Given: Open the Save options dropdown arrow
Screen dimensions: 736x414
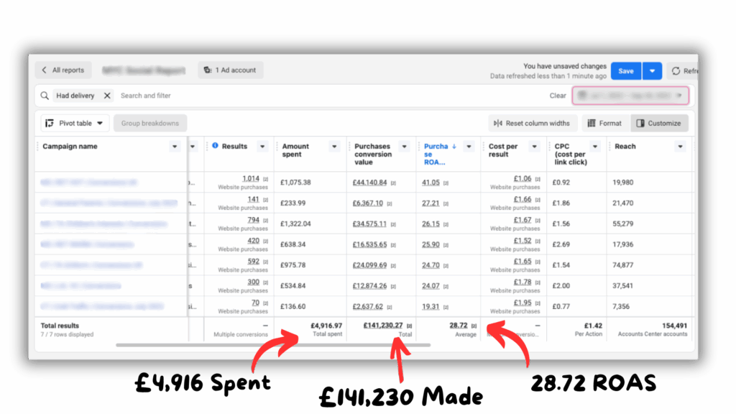Looking at the screenshot, I should [652, 71].
